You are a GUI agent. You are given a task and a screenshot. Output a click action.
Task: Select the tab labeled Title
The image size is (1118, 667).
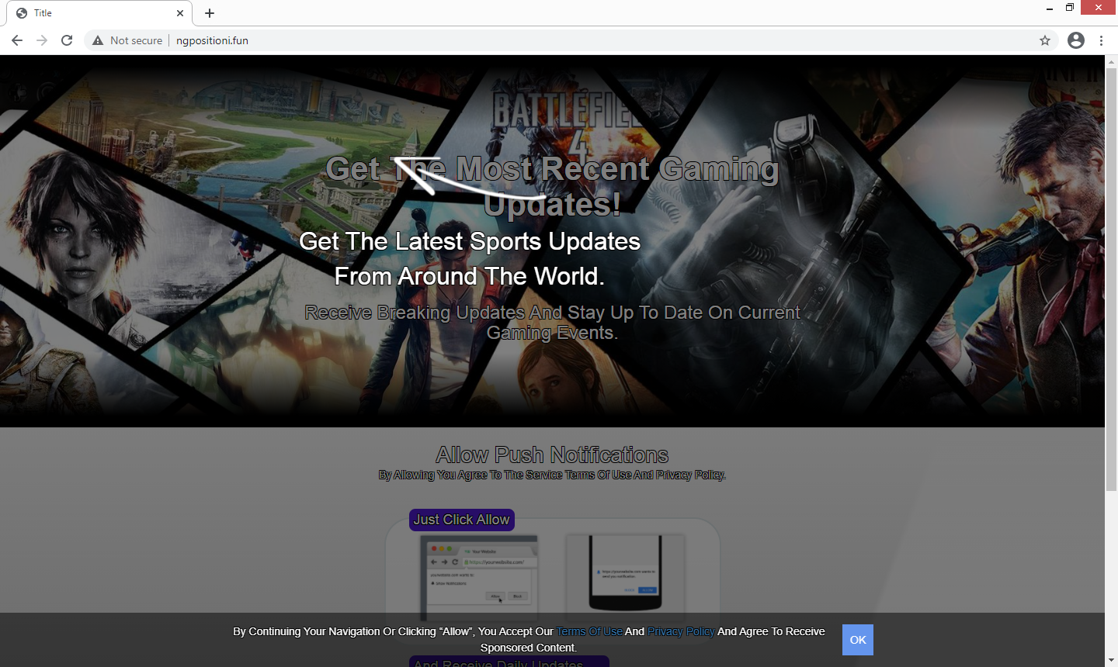[99, 13]
